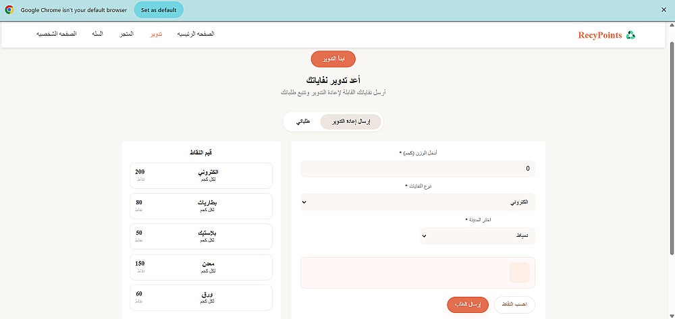Go to المتجر nav link
Viewport: 675px width, 319px height.
pyautogui.click(x=127, y=34)
